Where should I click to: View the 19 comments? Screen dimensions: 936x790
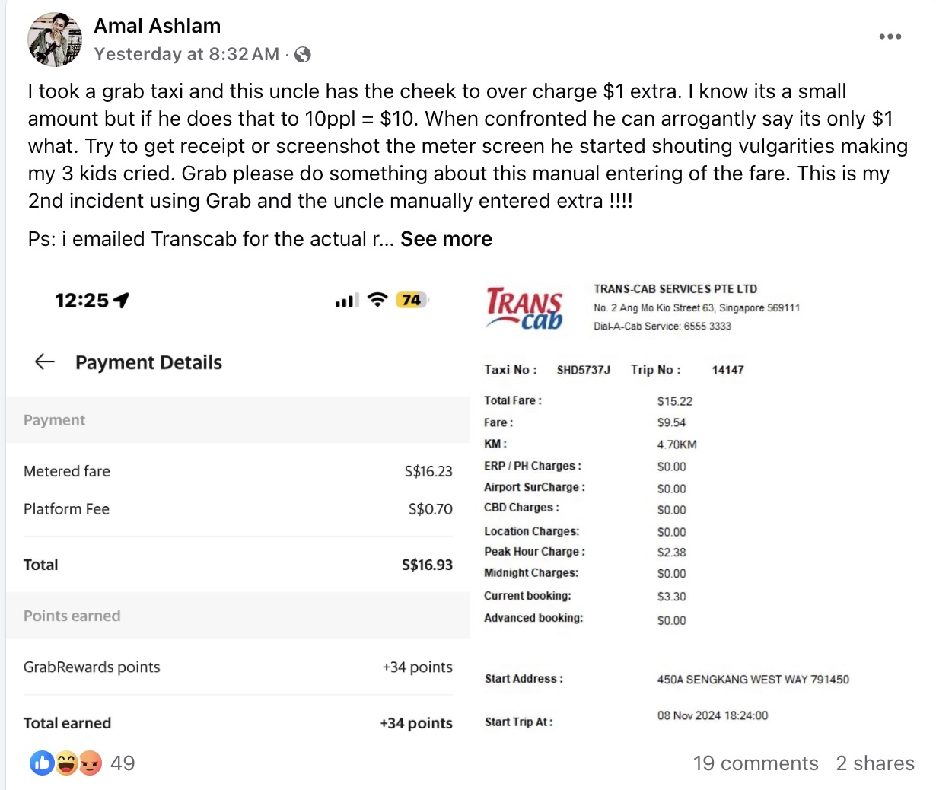click(x=756, y=763)
